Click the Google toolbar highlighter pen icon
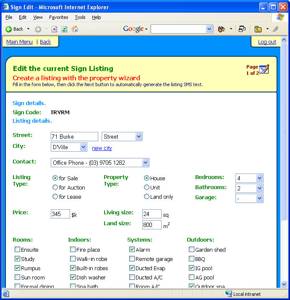 [275, 29]
